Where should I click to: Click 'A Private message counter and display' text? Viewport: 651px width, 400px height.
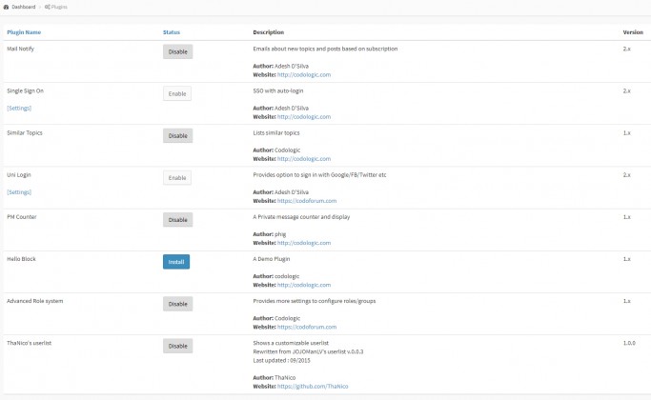[301, 217]
